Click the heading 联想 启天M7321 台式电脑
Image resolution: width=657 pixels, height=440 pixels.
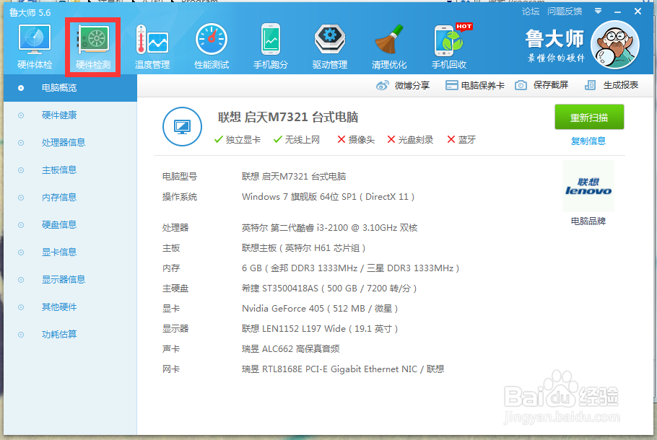pyautogui.click(x=288, y=118)
